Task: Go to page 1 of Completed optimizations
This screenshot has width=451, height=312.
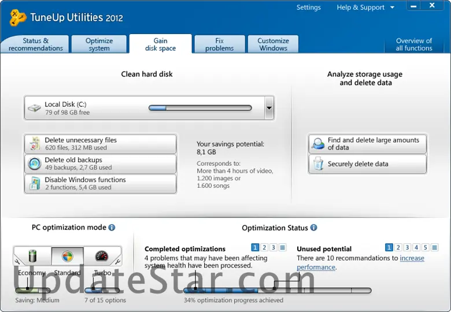Action: pyautogui.click(x=255, y=247)
